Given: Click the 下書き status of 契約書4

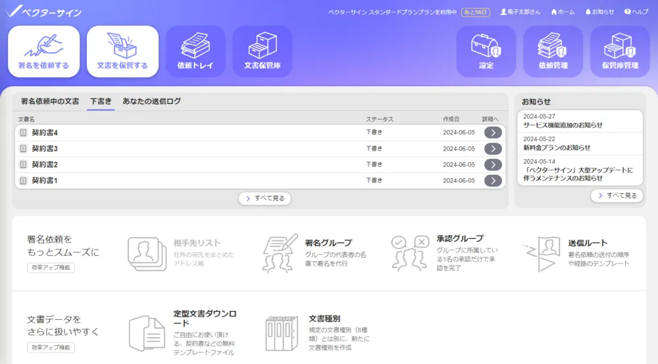Looking at the screenshot, I should [374, 132].
